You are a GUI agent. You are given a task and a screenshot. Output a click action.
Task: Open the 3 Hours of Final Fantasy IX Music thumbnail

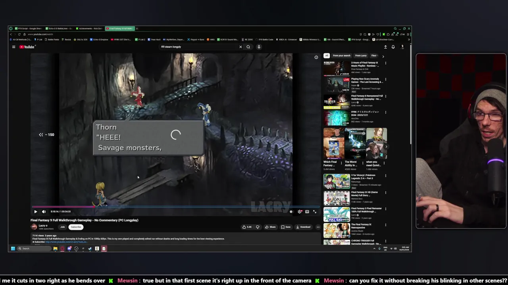[337, 68]
